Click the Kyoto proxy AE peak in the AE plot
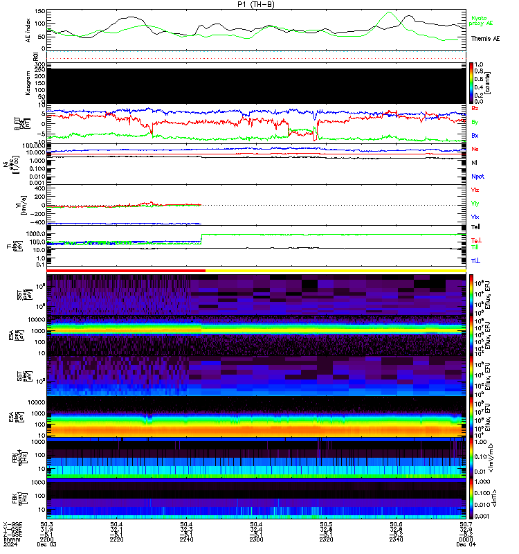Screen dimensions: 519x554 [389, 12]
